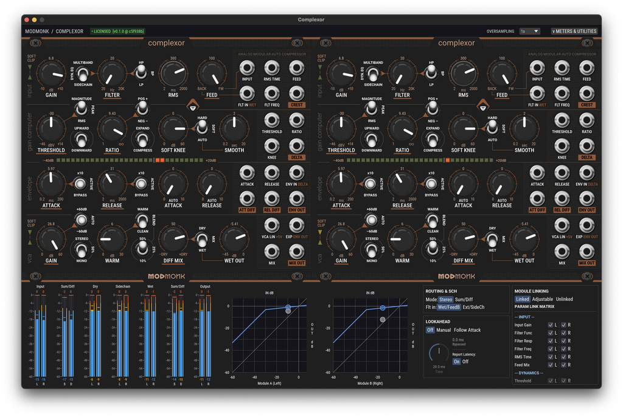Click the KNEE jack in the right module
Viewport: 623px width, 417px height.
(562, 146)
